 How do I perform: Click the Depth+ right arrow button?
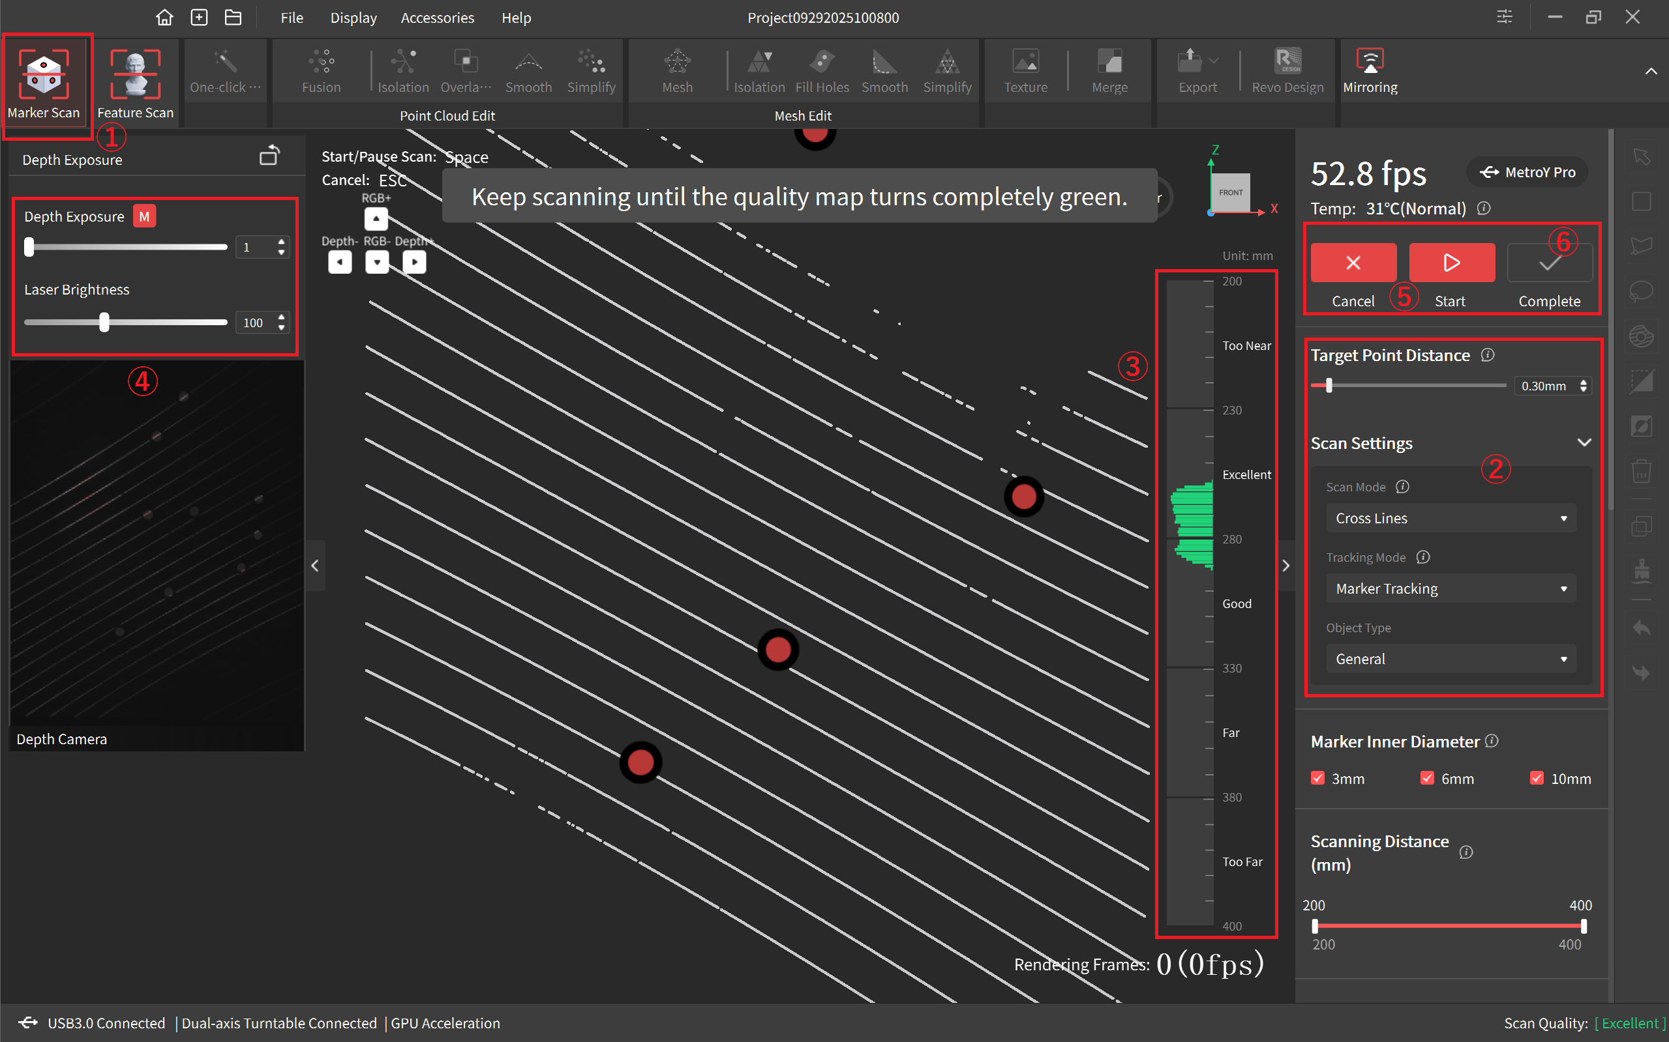pos(413,262)
